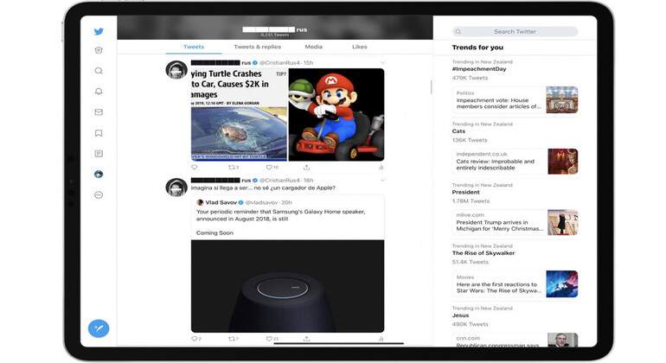
Task: Reply to the turtle crash tweet
Action: (195, 168)
